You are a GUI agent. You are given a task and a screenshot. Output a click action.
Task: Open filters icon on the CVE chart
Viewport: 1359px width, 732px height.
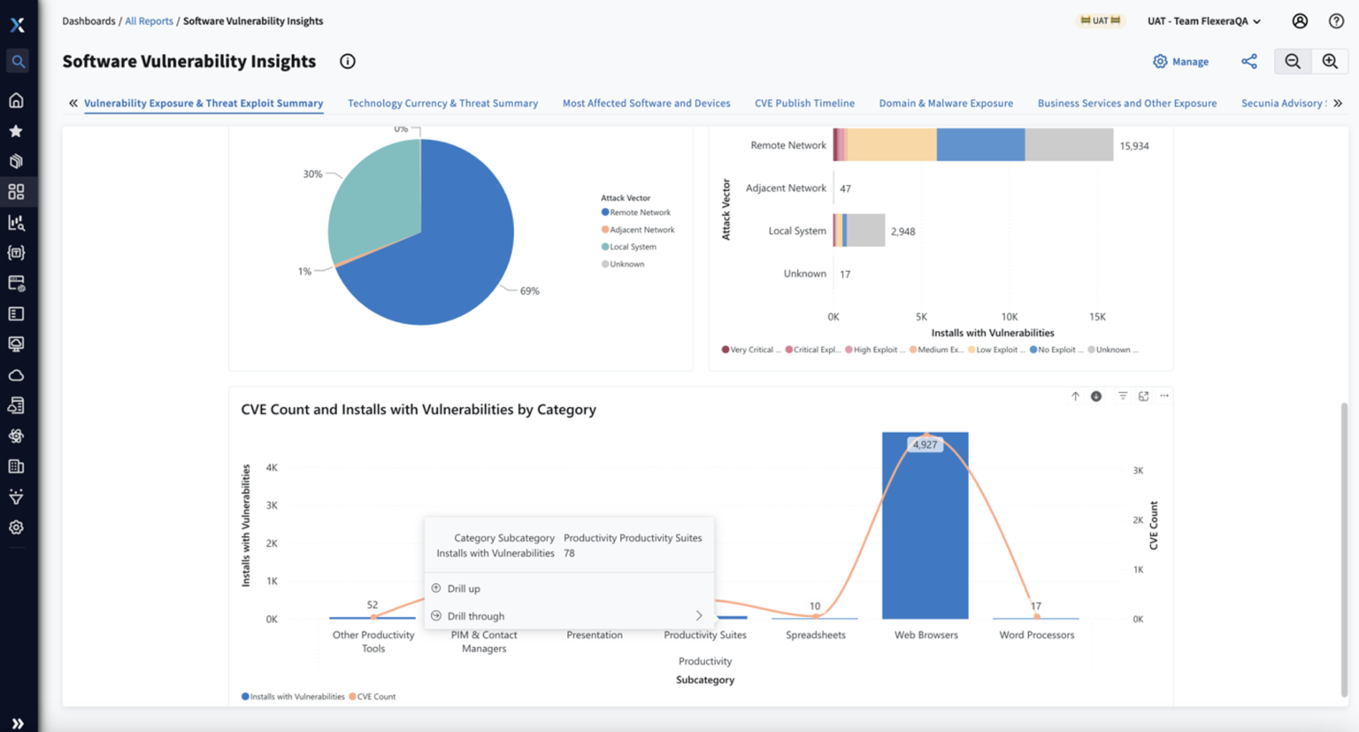pyautogui.click(x=1122, y=396)
